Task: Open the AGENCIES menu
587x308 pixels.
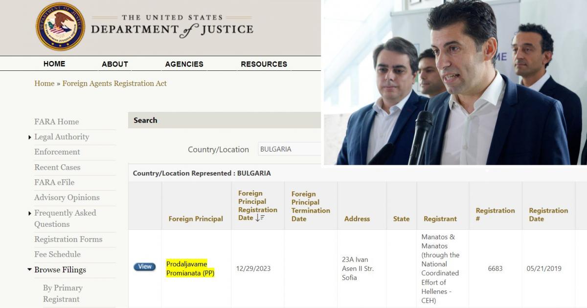Action: click(184, 64)
